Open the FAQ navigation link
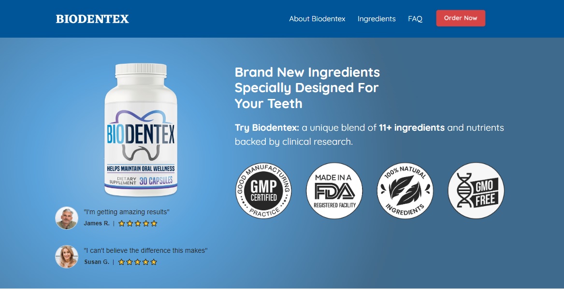Screen dimensions: 564x289 [415, 19]
